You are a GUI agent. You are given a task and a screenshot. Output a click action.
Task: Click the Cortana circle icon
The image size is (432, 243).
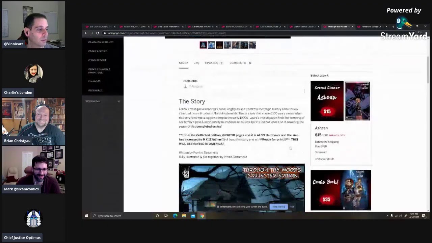[x=157, y=216]
